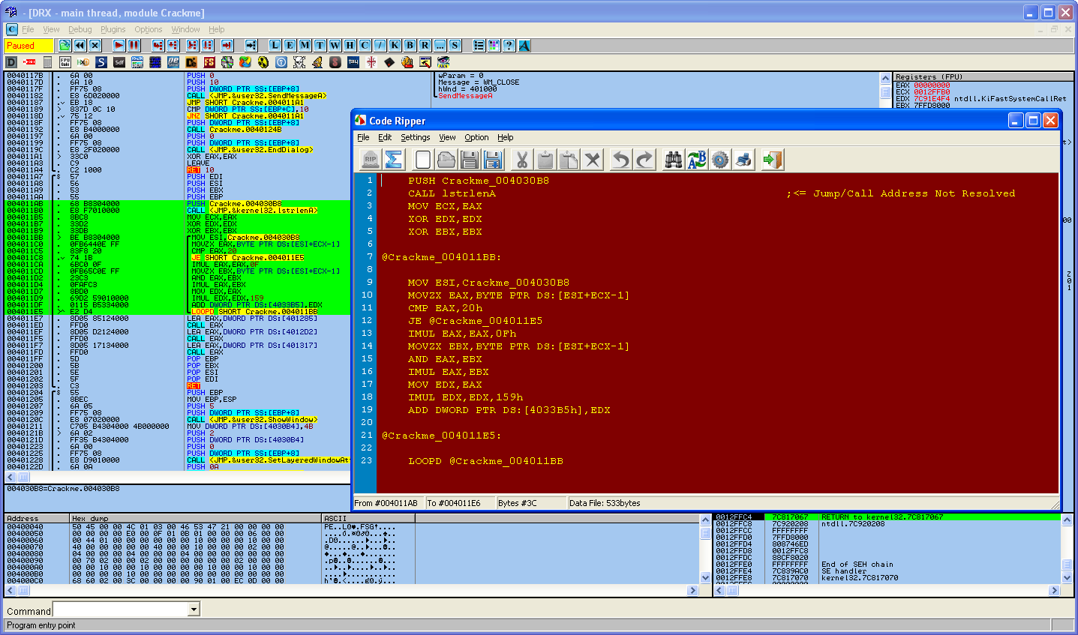
Task: Click the FPU Calc plugin icon
Action: 65,62
